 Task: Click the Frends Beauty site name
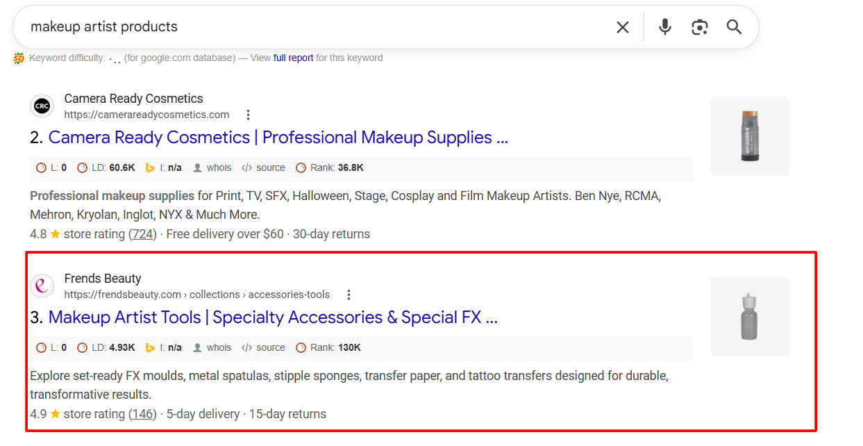tap(103, 279)
